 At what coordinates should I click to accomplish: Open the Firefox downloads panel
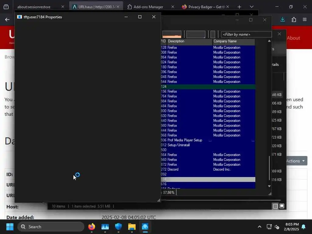(x=282, y=19)
